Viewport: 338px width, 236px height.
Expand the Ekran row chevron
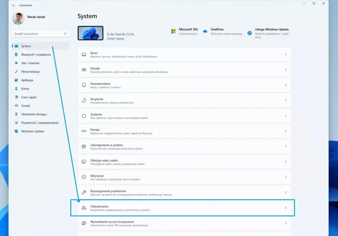tap(286, 54)
